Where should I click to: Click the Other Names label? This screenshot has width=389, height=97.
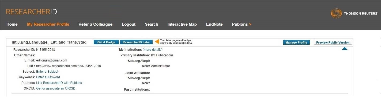(24, 55)
